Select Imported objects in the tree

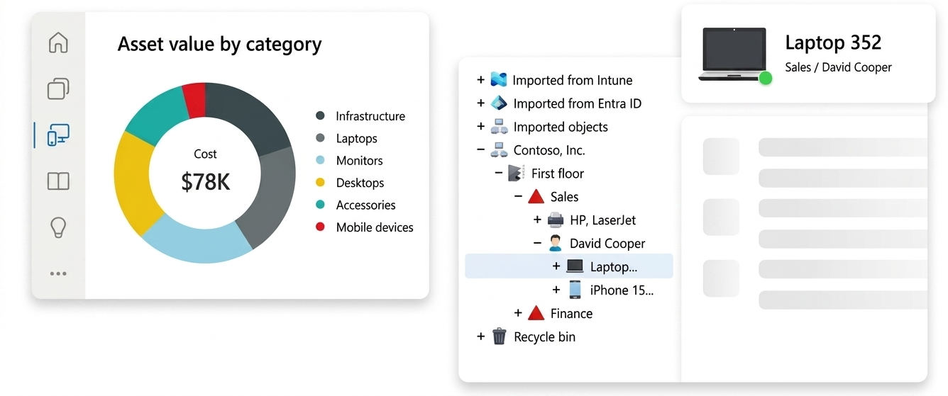pyautogui.click(x=561, y=127)
